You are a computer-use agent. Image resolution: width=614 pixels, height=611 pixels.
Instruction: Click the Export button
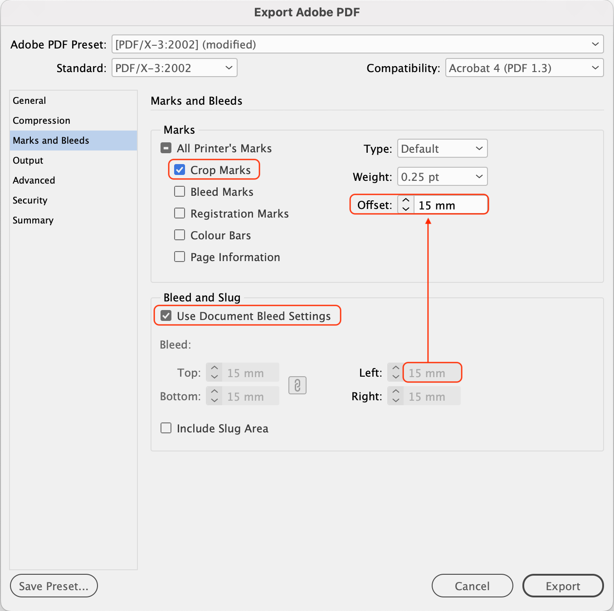(563, 586)
